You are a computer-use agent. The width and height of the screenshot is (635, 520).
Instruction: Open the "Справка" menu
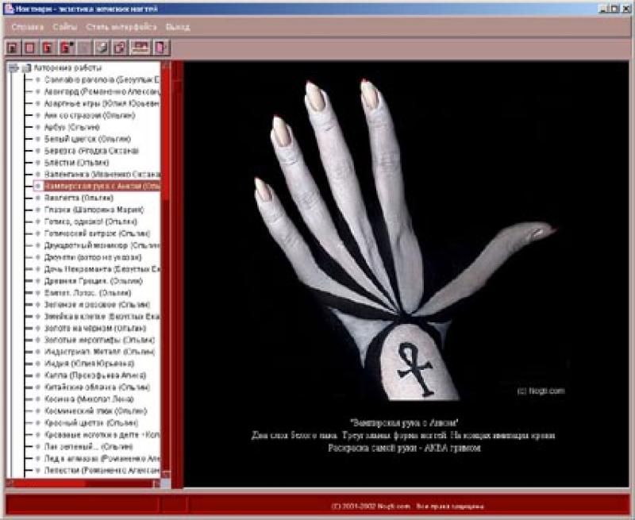28,26
